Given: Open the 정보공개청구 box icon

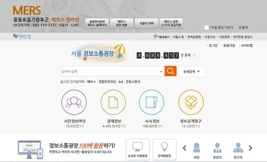Looking at the screenshot, I should tap(191, 102).
